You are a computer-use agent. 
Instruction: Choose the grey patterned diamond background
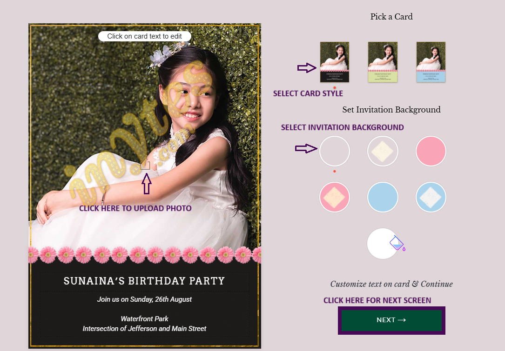[x=383, y=151]
